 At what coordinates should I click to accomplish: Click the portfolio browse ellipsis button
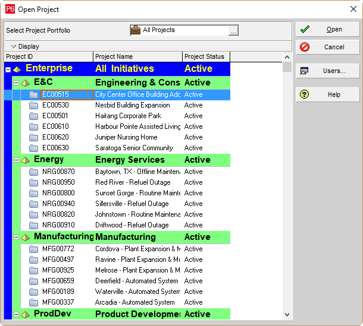(233, 30)
